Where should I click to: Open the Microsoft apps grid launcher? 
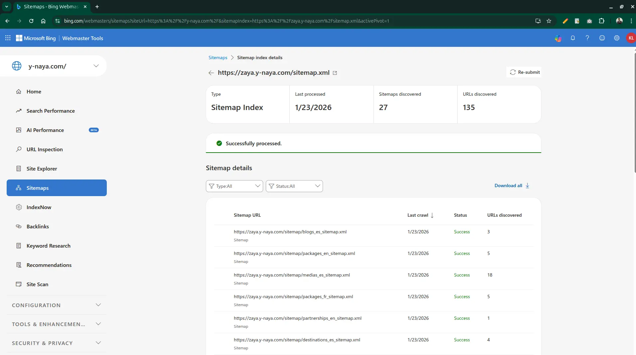(x=8, y=38)
